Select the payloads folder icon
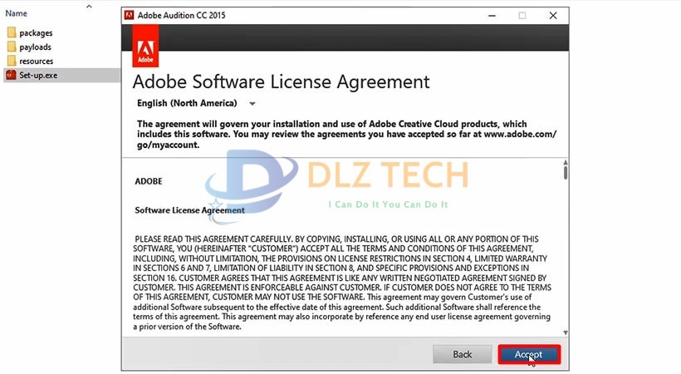Viewport: 681px width, 374px height. click(12, 47)
